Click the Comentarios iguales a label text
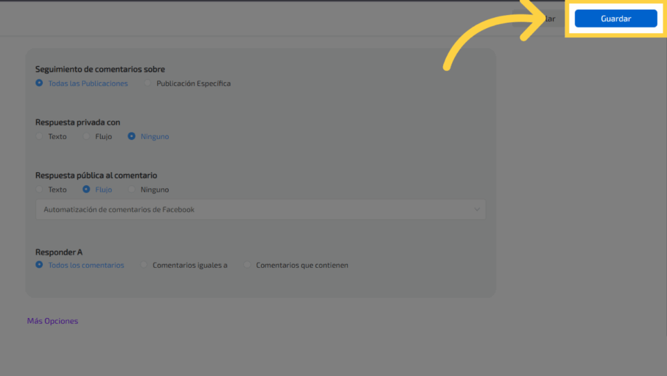Viewport: 667px width, 376px height. pos(190,265)
